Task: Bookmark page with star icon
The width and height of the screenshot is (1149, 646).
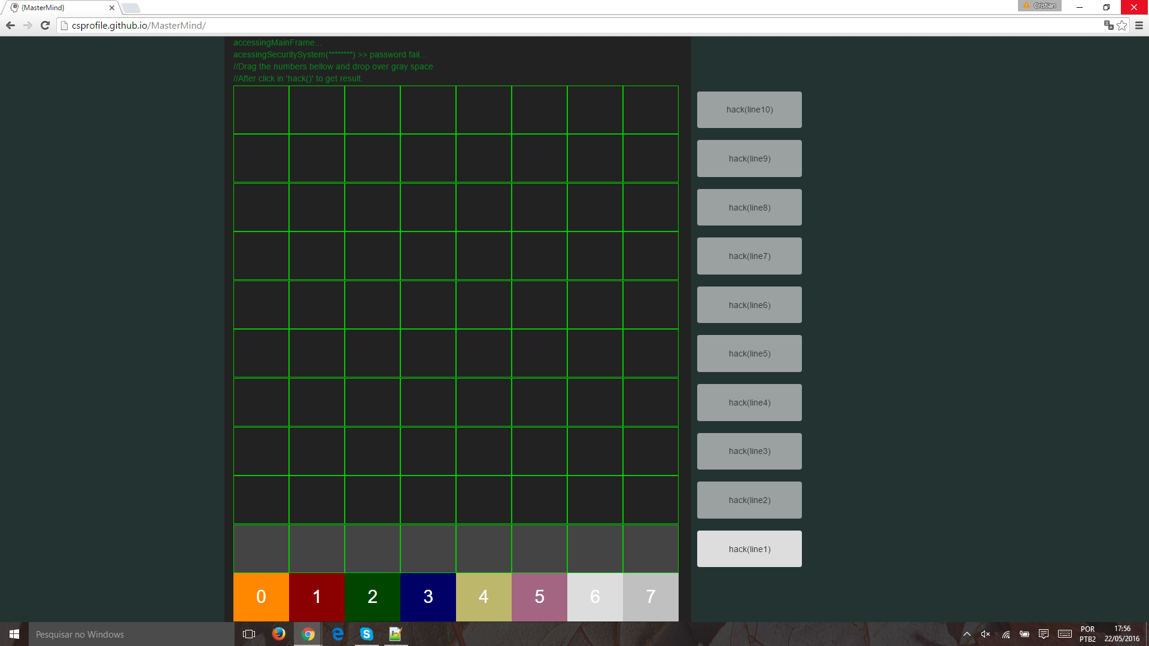Action: click(1122, 25)
